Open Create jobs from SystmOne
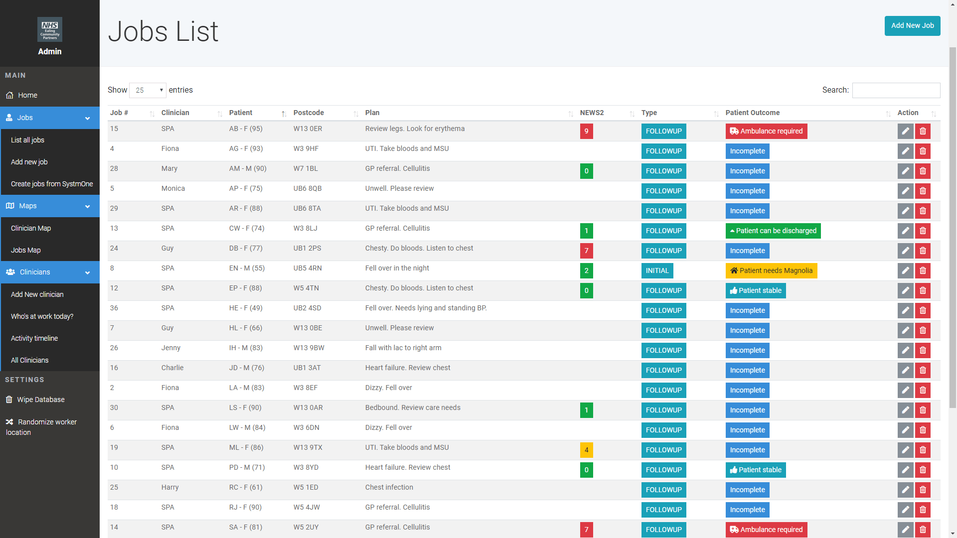Viewport: 957px width, 538px height. [52, 184]
